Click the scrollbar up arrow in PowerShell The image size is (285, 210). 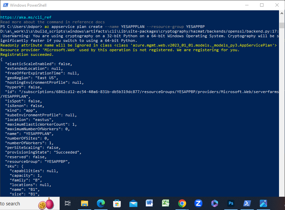pyautogui.click(x=282, y=13)
